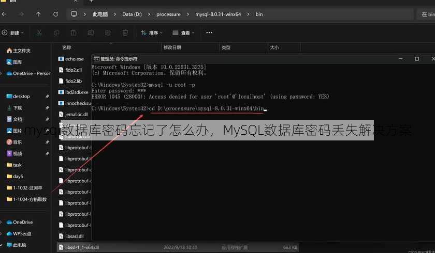Sort by 类型 column header
435x253 pixels.
[x=226, y=48]
